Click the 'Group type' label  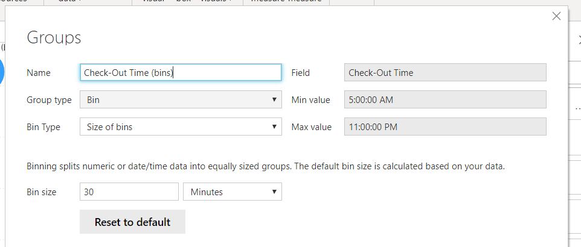coord(49,100)
